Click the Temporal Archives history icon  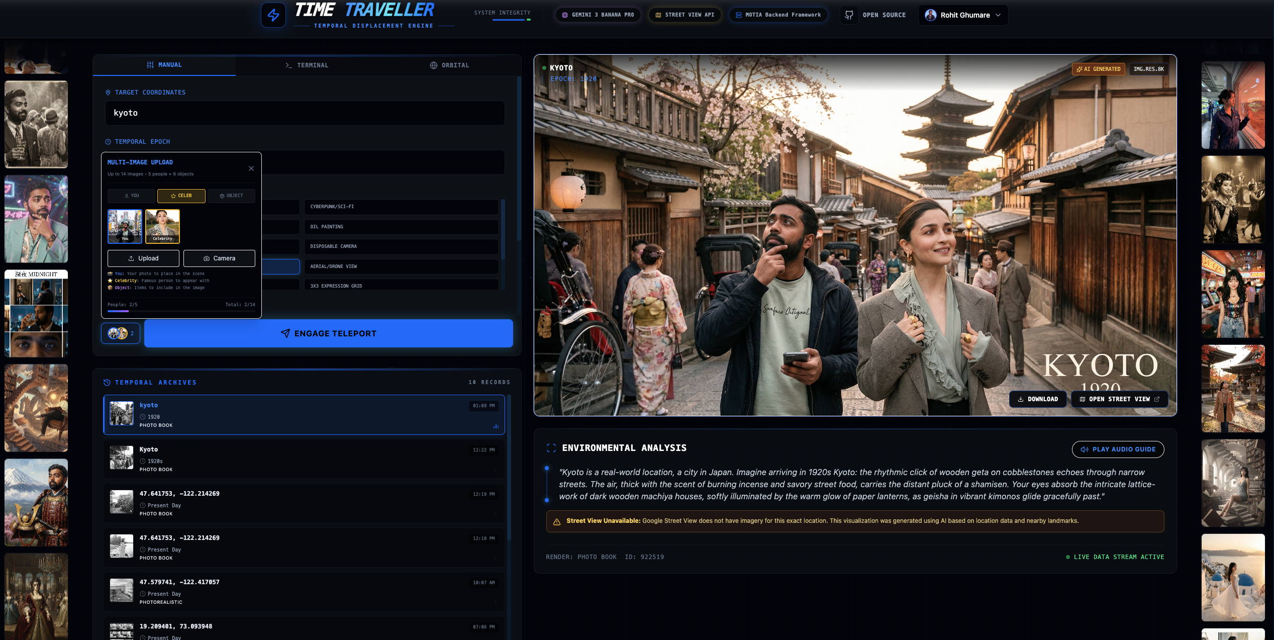[x=107, y=383]
